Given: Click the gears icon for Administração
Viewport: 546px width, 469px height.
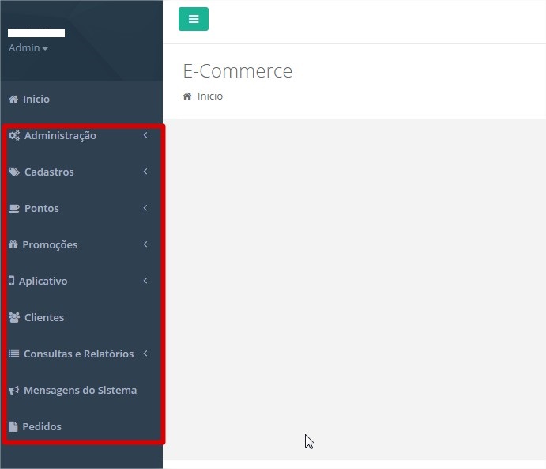Looking at the screenshot, I should click(x=14, y=136).
